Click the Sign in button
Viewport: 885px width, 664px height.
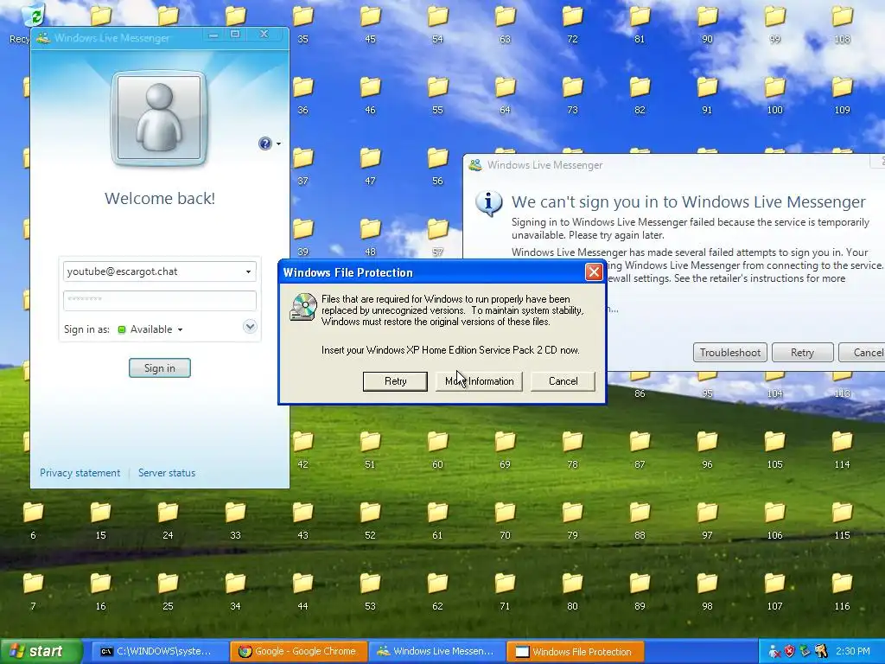pyautogui.click(x=160, y=368)
